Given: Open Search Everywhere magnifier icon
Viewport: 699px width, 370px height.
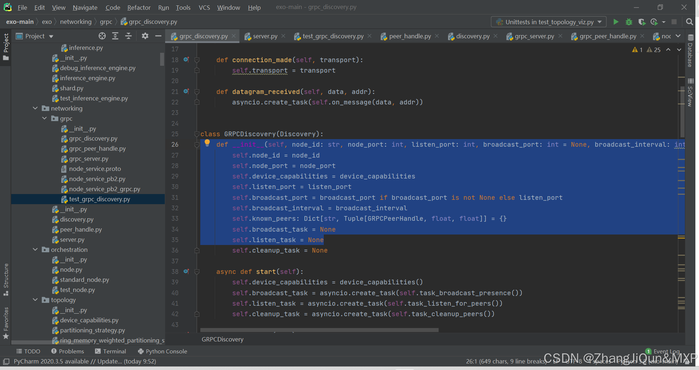Looking at the screenshot, I should point(690,22).
